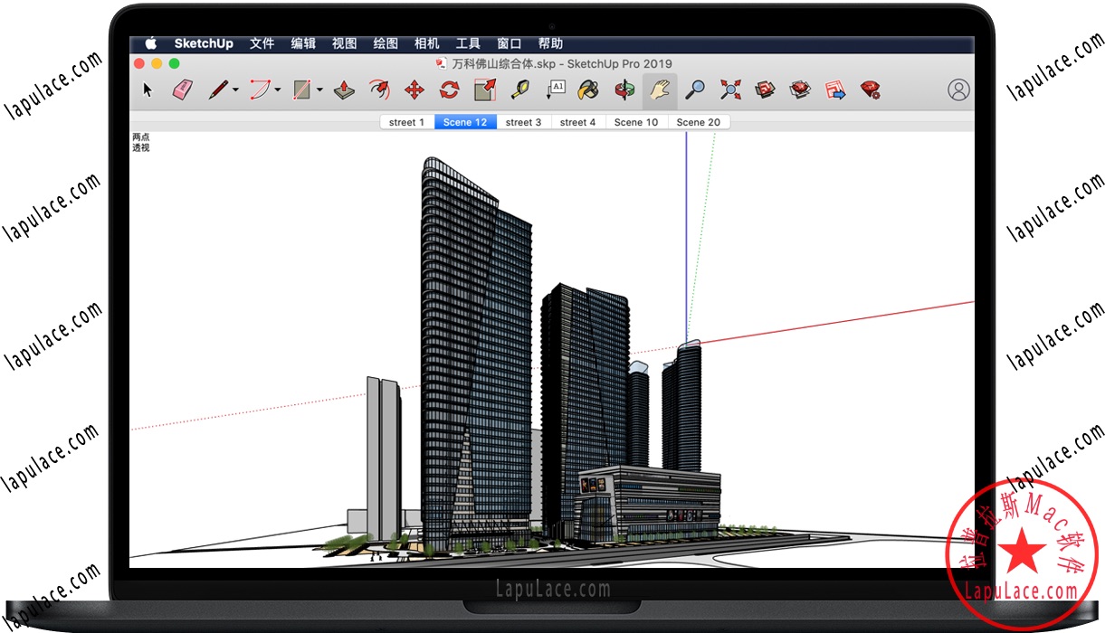1105x633 pixels.
Task: Choose the Move tool with red arrows
Action: click(414, 90)
